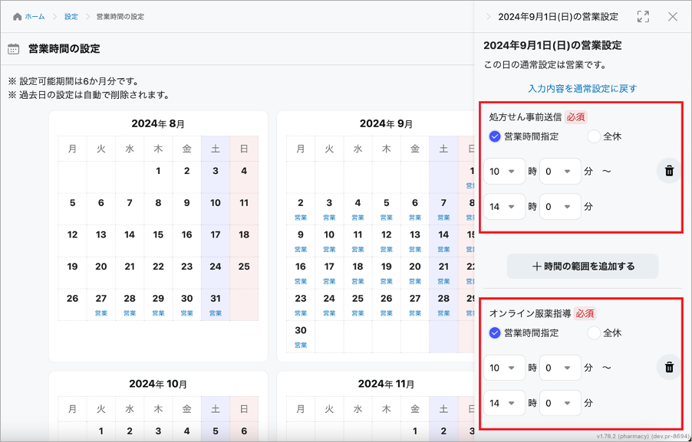Open start minute dropdown for オンライン服薬指導

[560, 368]
